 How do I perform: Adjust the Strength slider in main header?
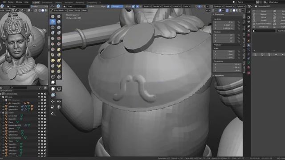pos(121,6)
